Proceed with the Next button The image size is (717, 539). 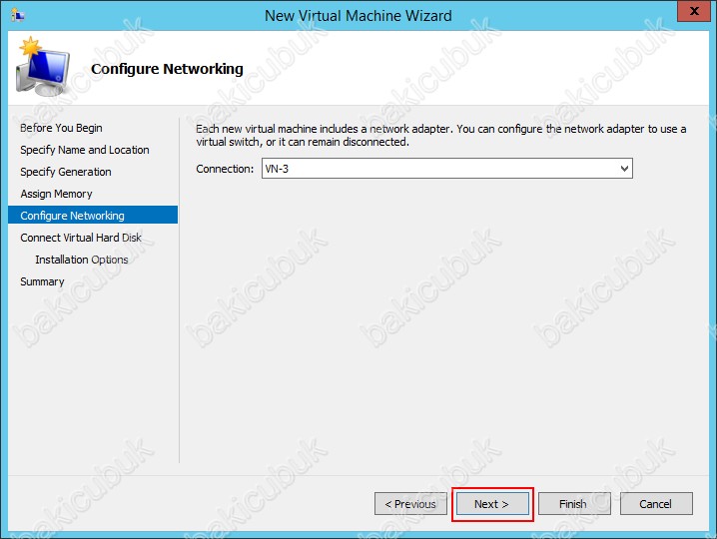pyautogui.click(x=492, y=504)
